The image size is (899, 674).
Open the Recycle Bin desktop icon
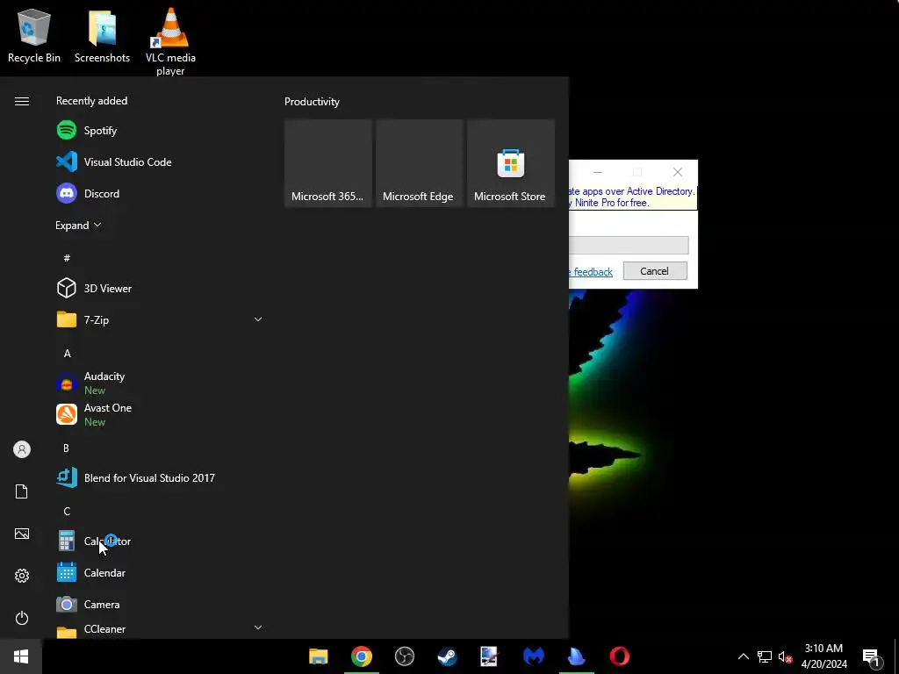tap(34, 35)
